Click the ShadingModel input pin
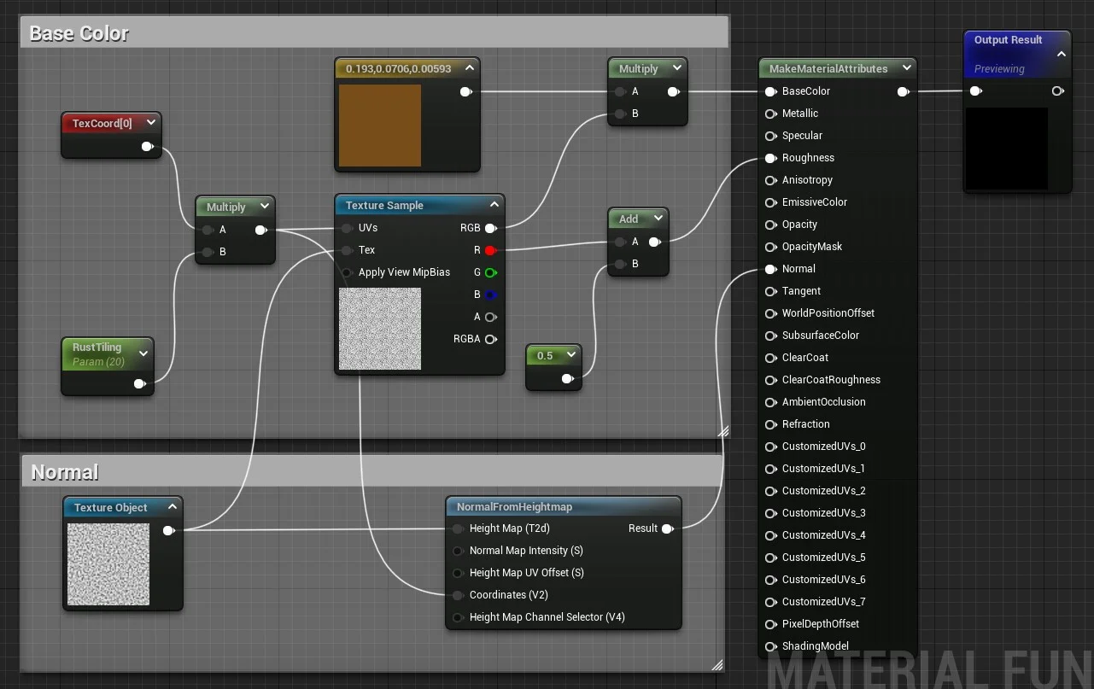1094x689 pixels. tap(770, 646)
